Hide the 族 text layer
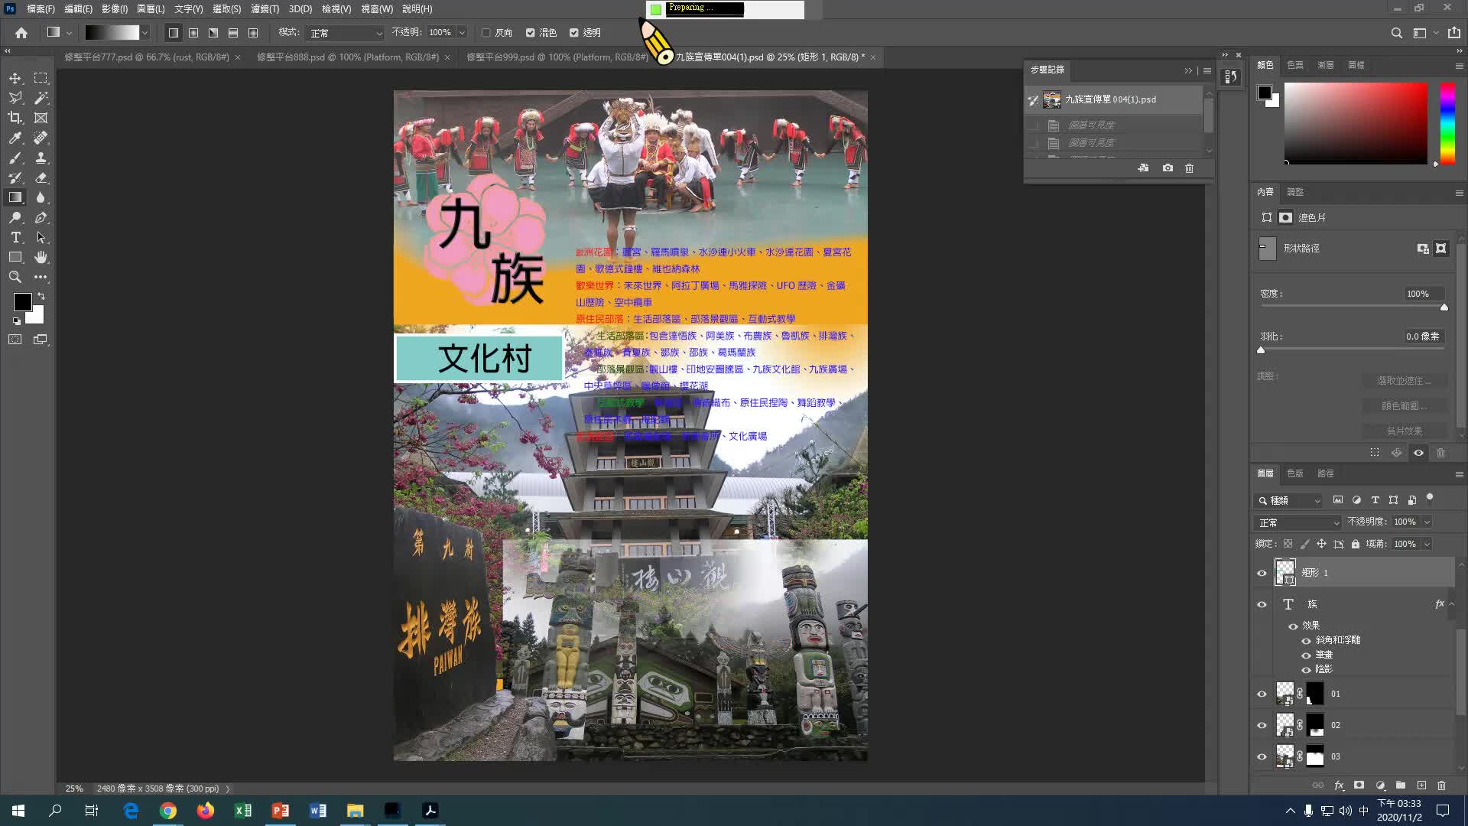 point(1262,604)
